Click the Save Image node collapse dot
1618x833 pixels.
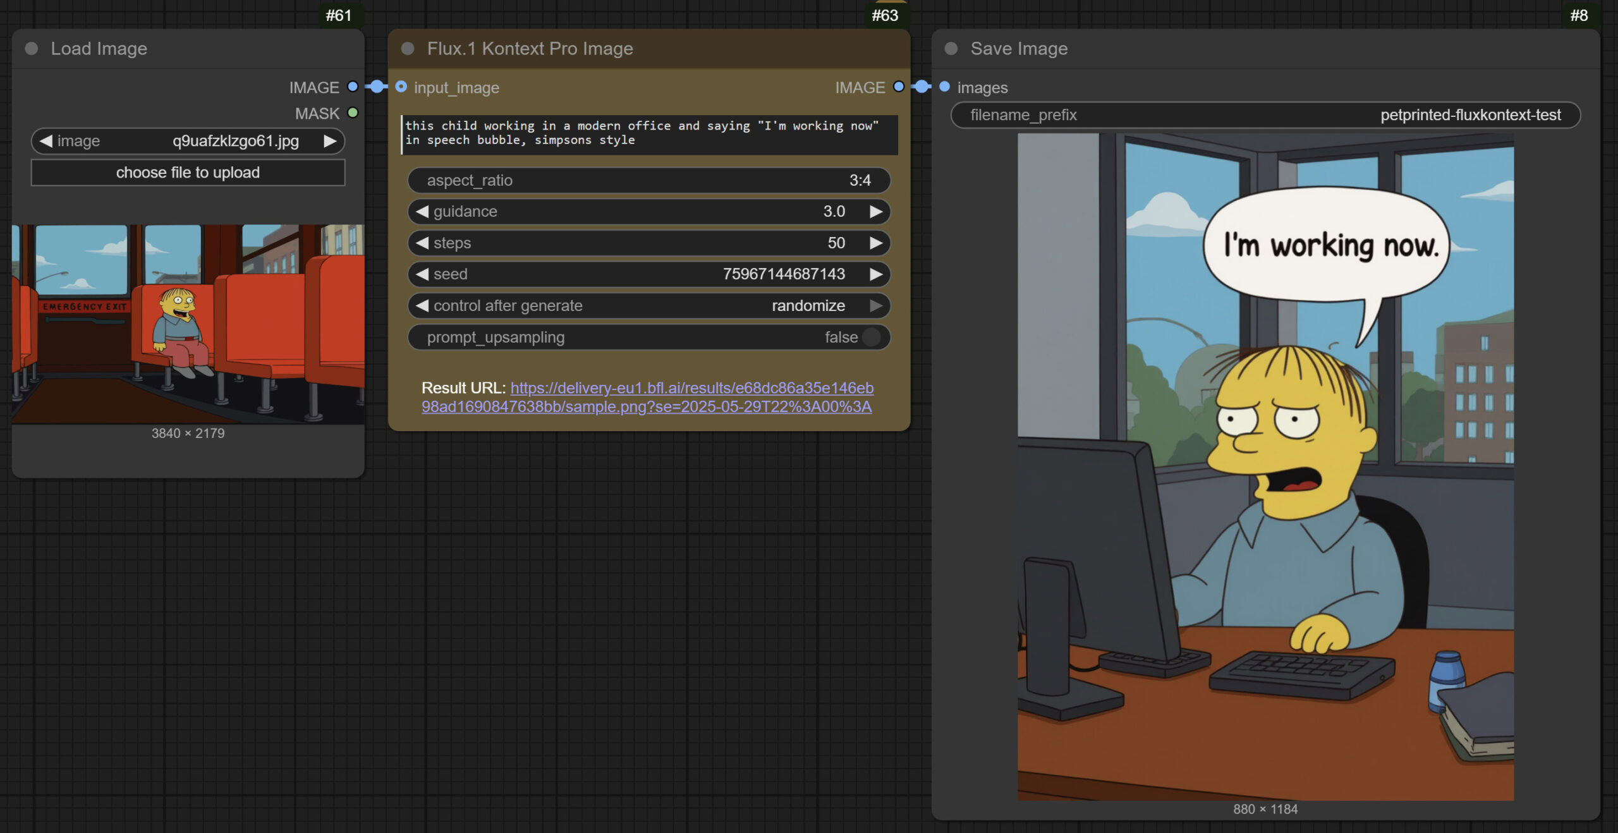[951, 49]
